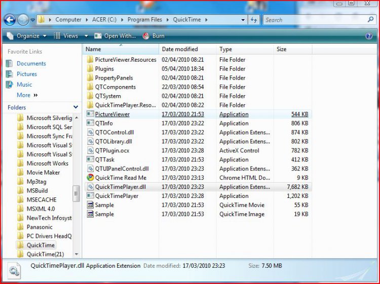Click the folder tree scrollbar thumb
The width and height of the screenshot is (380, 284).
coord(76,193)
